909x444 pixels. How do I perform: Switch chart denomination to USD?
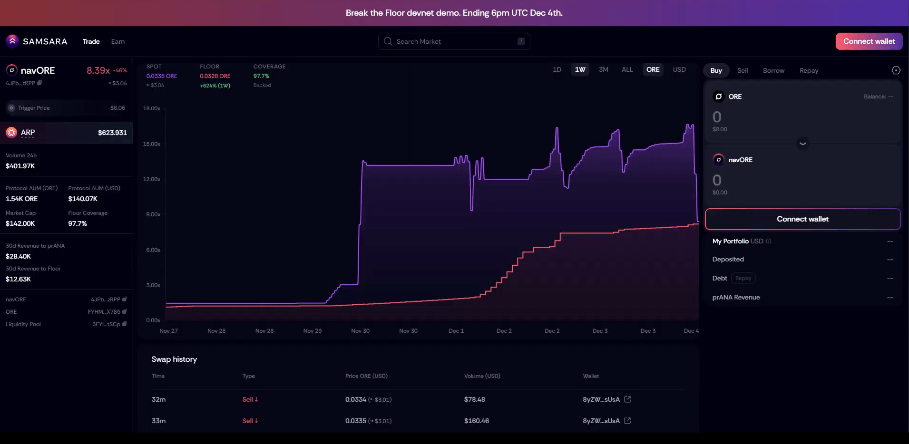point(679,69)
